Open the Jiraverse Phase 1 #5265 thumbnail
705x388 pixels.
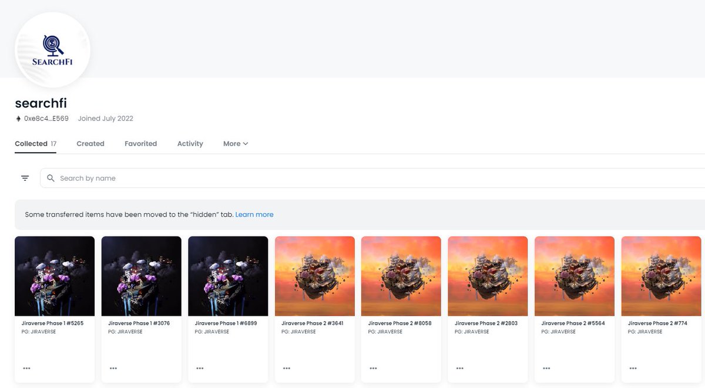[x=55, y=276]
